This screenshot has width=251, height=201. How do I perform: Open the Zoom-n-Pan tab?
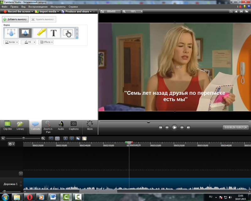click(x=48, y=127)
